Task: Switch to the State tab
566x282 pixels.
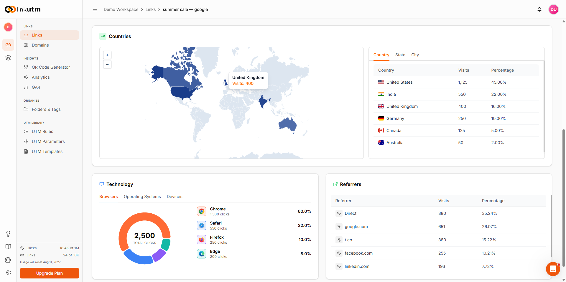Action: click(x=400, y=55)
